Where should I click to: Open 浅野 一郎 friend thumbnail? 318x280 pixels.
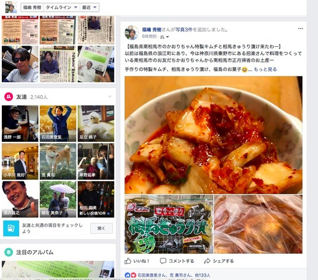(20, 124)
